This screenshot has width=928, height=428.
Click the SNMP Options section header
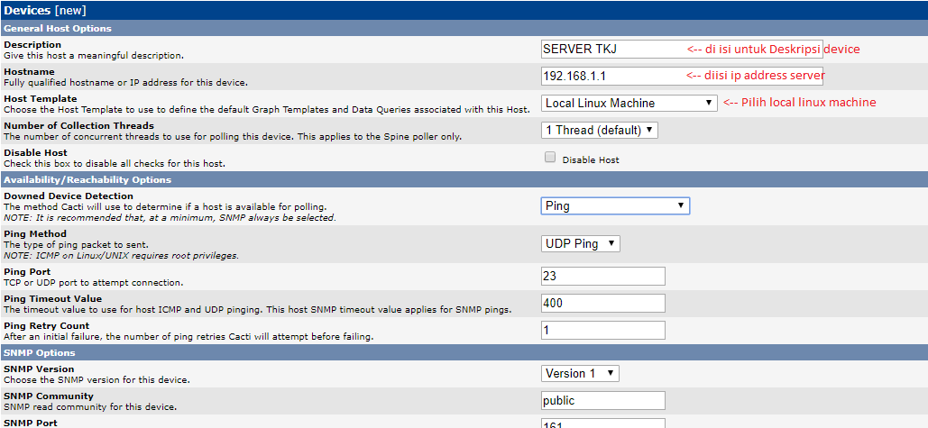[464, 353]
